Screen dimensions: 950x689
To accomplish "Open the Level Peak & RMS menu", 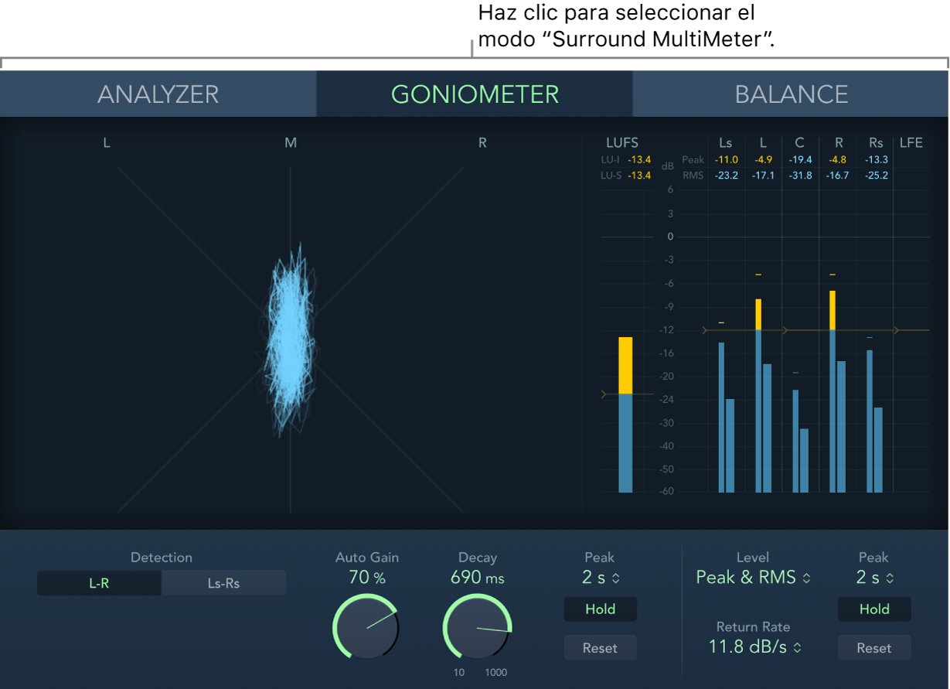I will pos(753,578).
